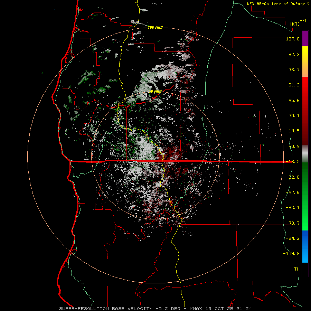Select the -0.9 velocity scale value

(x=294, y=147)
